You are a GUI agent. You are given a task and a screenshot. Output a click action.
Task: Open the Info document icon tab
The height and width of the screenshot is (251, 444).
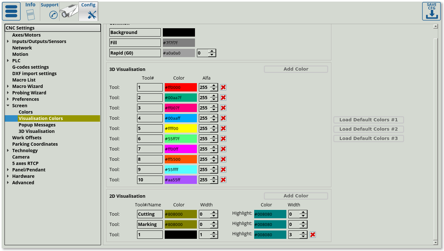click(30, 11)
